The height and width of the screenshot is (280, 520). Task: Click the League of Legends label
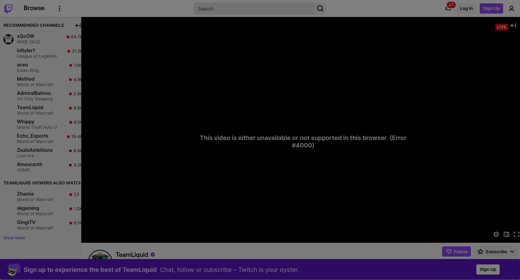click(37, 56)
